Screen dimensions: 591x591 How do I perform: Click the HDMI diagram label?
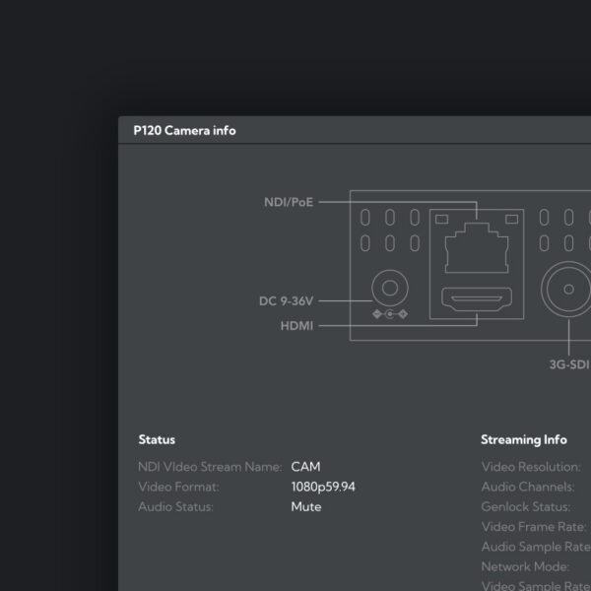(297, 325)
